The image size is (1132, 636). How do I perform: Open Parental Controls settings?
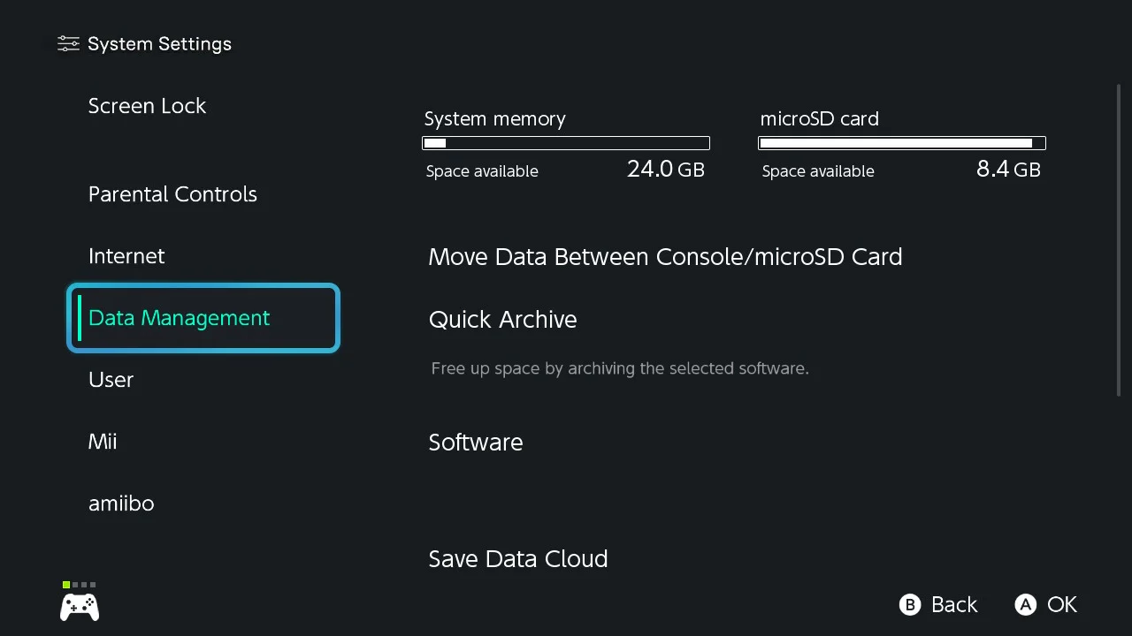point(172,194)
